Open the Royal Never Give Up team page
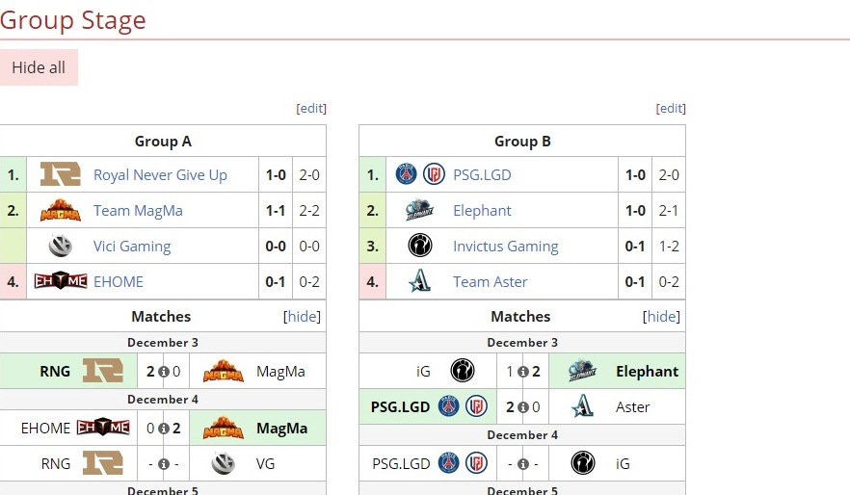850x495 pixels. (160, 174)
